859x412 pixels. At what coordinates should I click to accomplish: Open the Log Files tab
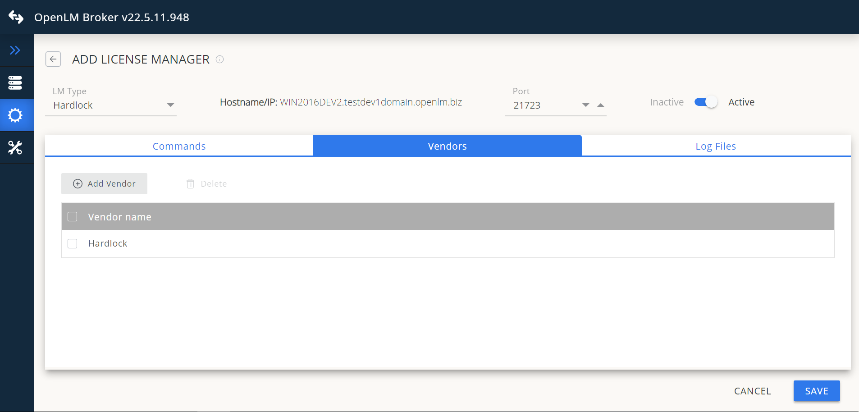pyautogui.click(x=715, y=146)
